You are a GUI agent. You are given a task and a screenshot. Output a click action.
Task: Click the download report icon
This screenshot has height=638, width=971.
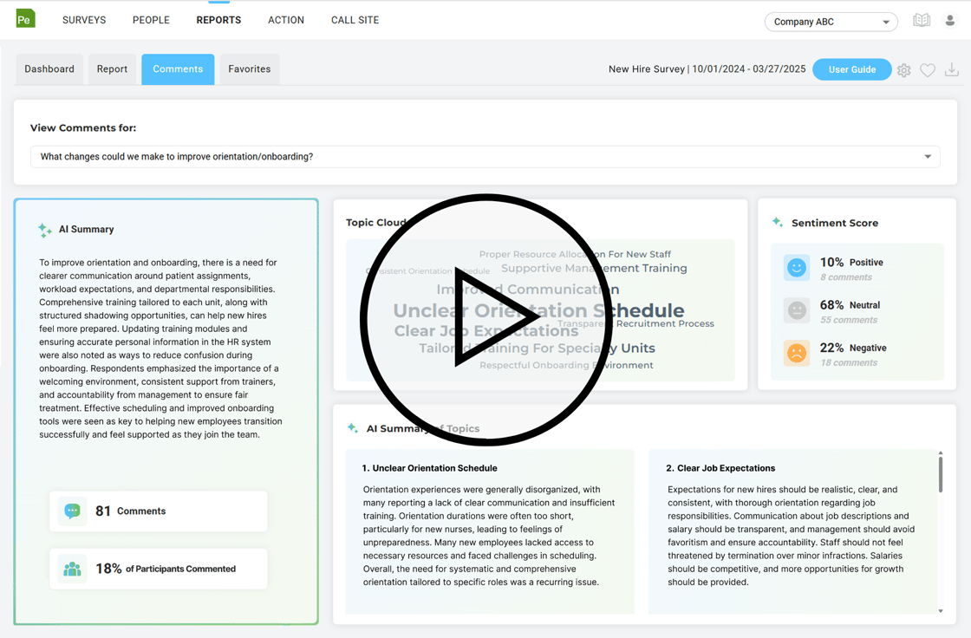click(952, 70)
